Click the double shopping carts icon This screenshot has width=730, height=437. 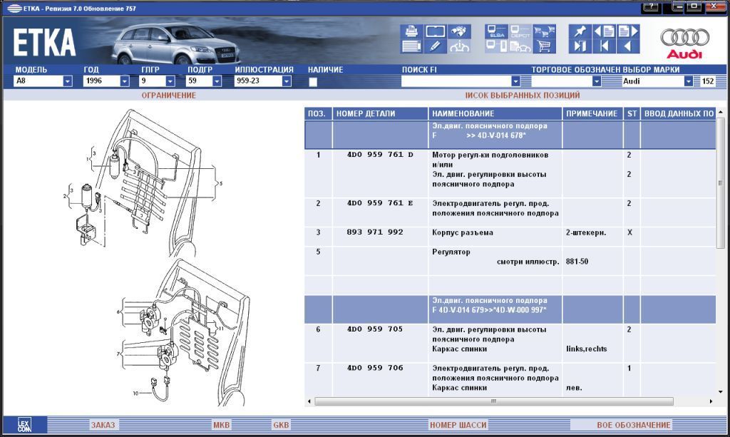tap(545, 32)
